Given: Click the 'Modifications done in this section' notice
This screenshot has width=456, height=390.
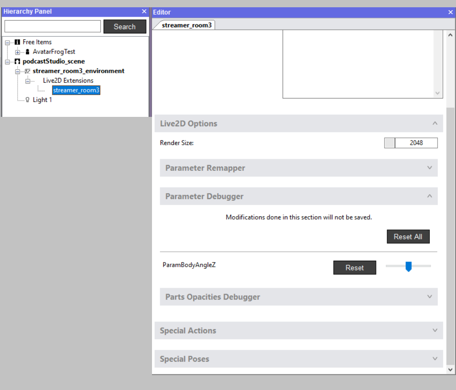Looking at the screenshot, I should click(299, 217).
